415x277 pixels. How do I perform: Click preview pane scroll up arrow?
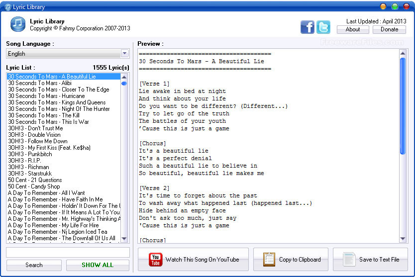[x=403, y=53]
